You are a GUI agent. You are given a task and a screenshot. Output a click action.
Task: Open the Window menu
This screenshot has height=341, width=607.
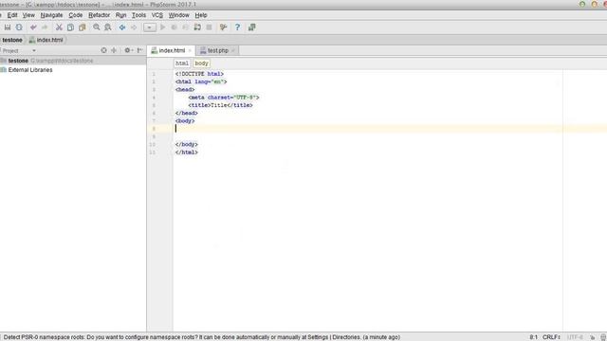tap(178, 15)
